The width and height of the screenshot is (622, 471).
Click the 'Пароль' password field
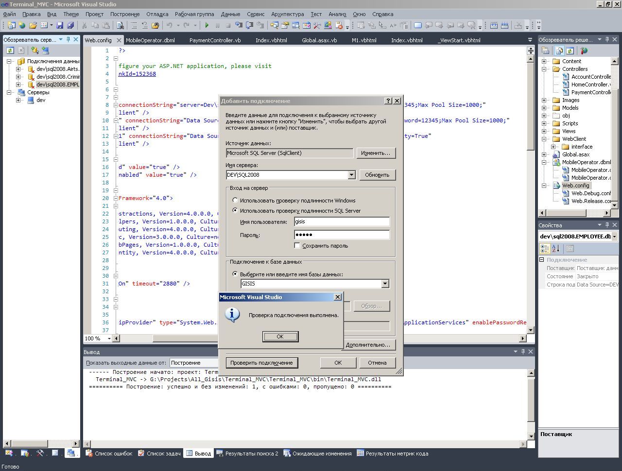[342, 235]
